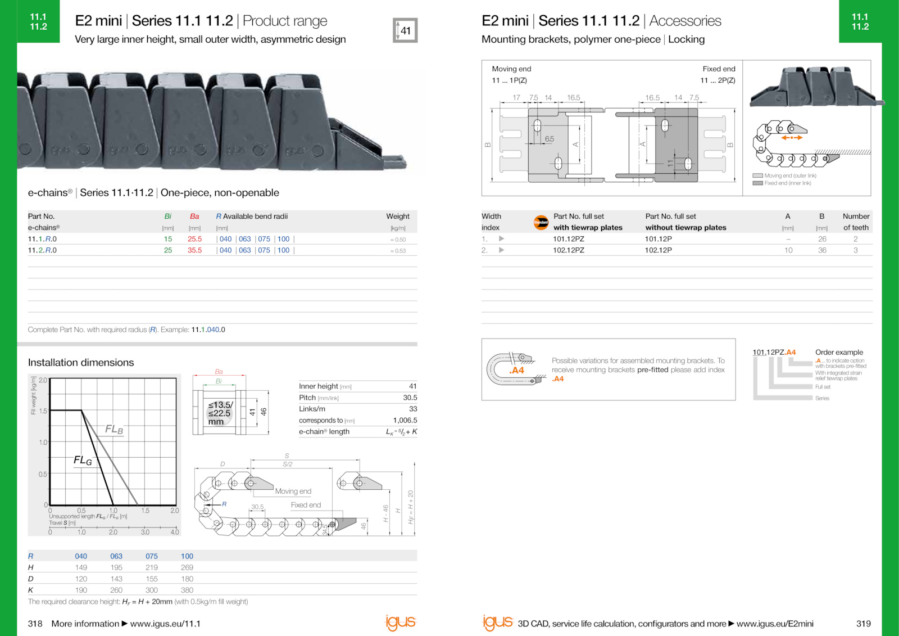Click the red Ba column header

point(194,216)
